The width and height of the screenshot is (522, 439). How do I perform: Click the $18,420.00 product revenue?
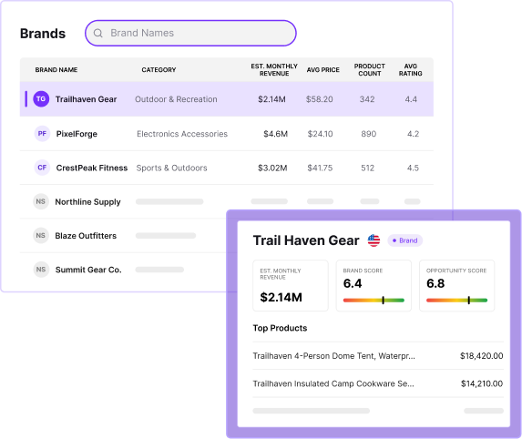(481, 356)
